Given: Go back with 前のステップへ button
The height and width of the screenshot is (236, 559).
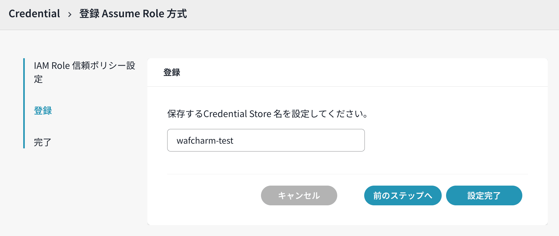Looking at the screenshot, I should 403,196.
